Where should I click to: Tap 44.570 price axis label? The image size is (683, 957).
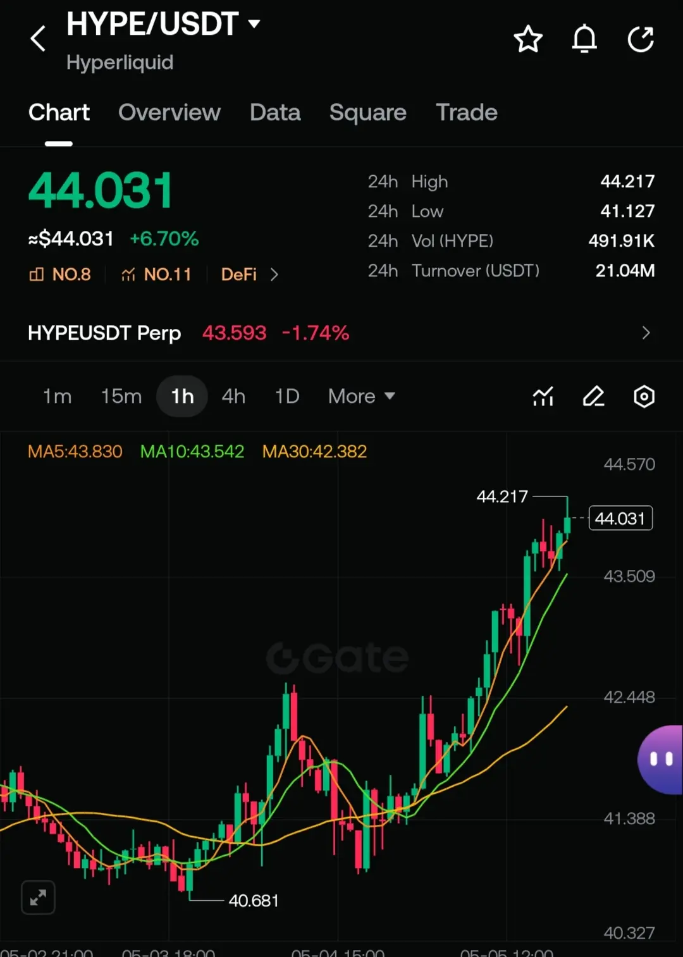click(x=629, y=464)
